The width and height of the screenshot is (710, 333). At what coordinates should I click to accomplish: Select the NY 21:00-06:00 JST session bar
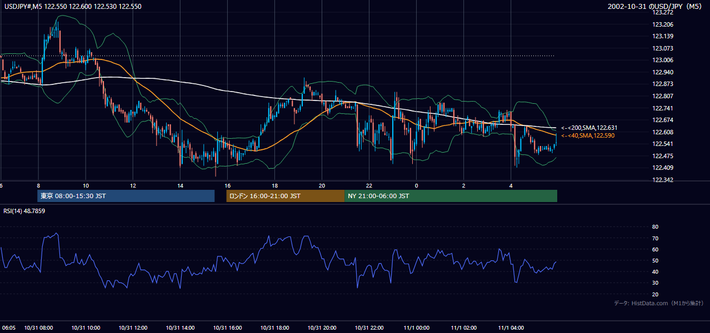coord(451,196)
